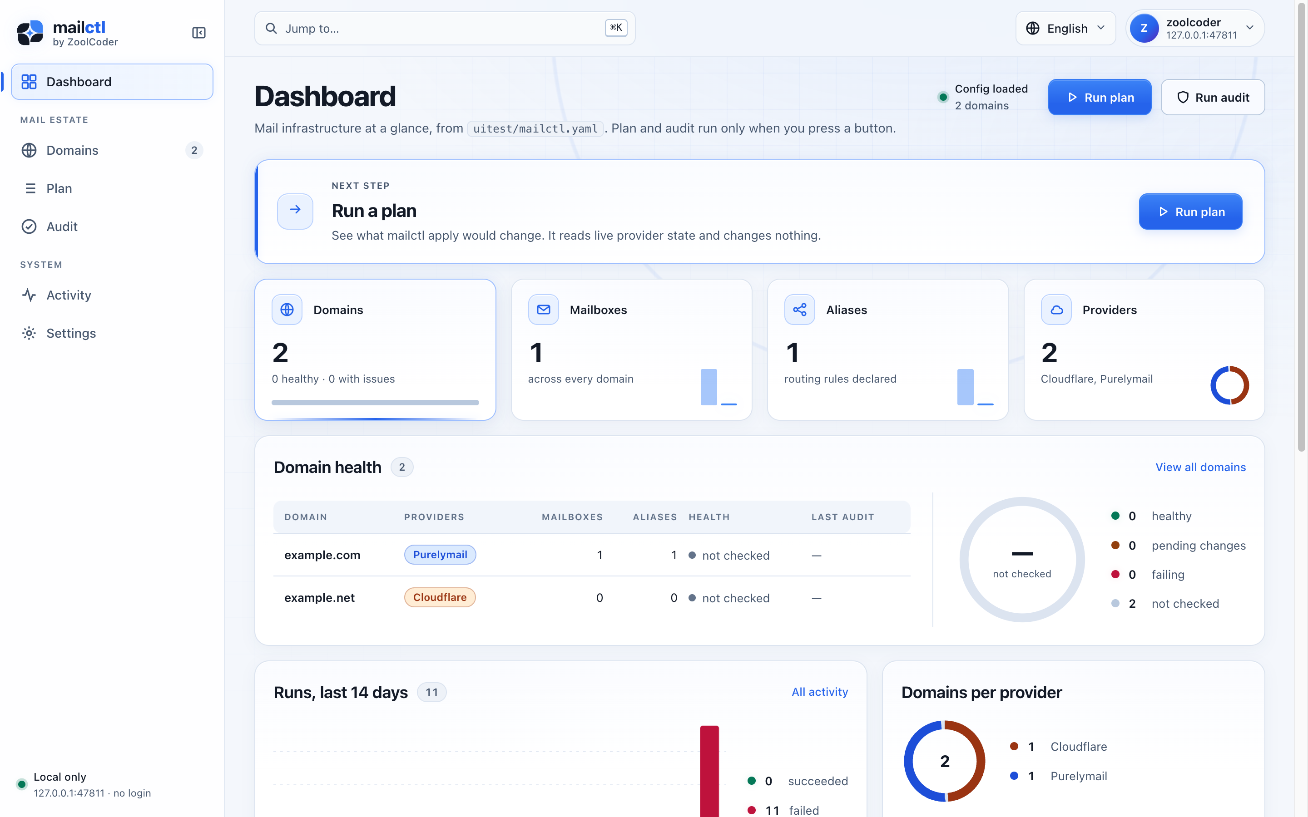Collapse the sidebar with the panel icon
The image size is (1308, 817).
tap(198, 33)
